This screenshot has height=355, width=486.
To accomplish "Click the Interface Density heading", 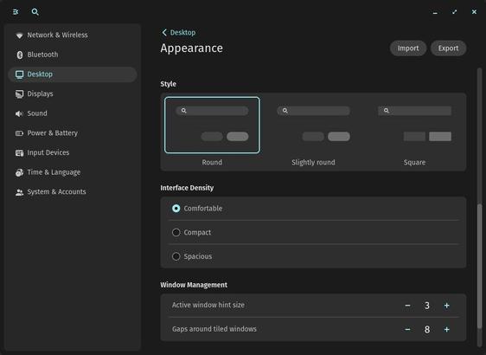I will [x=187, y=188].
